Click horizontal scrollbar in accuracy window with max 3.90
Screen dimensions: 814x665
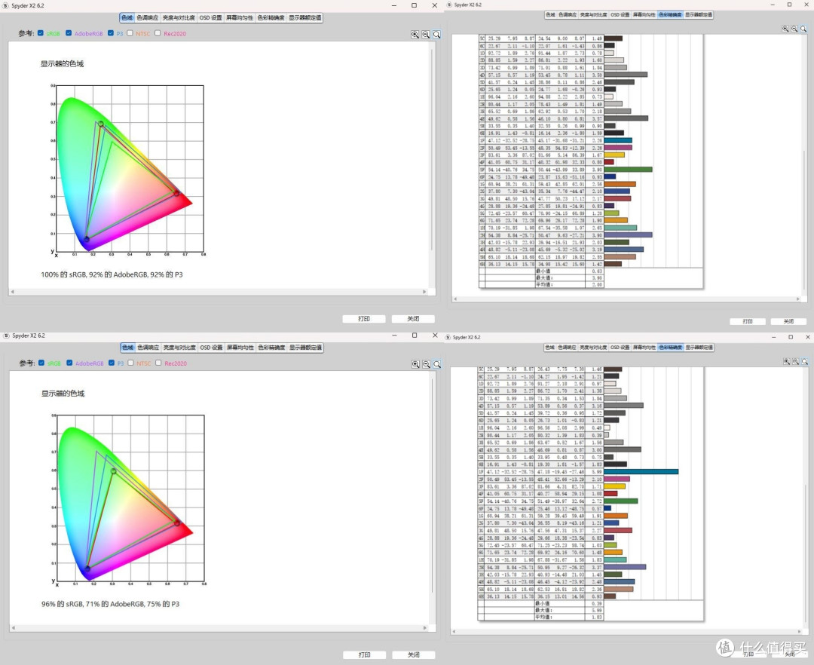[x=627, y=299]
